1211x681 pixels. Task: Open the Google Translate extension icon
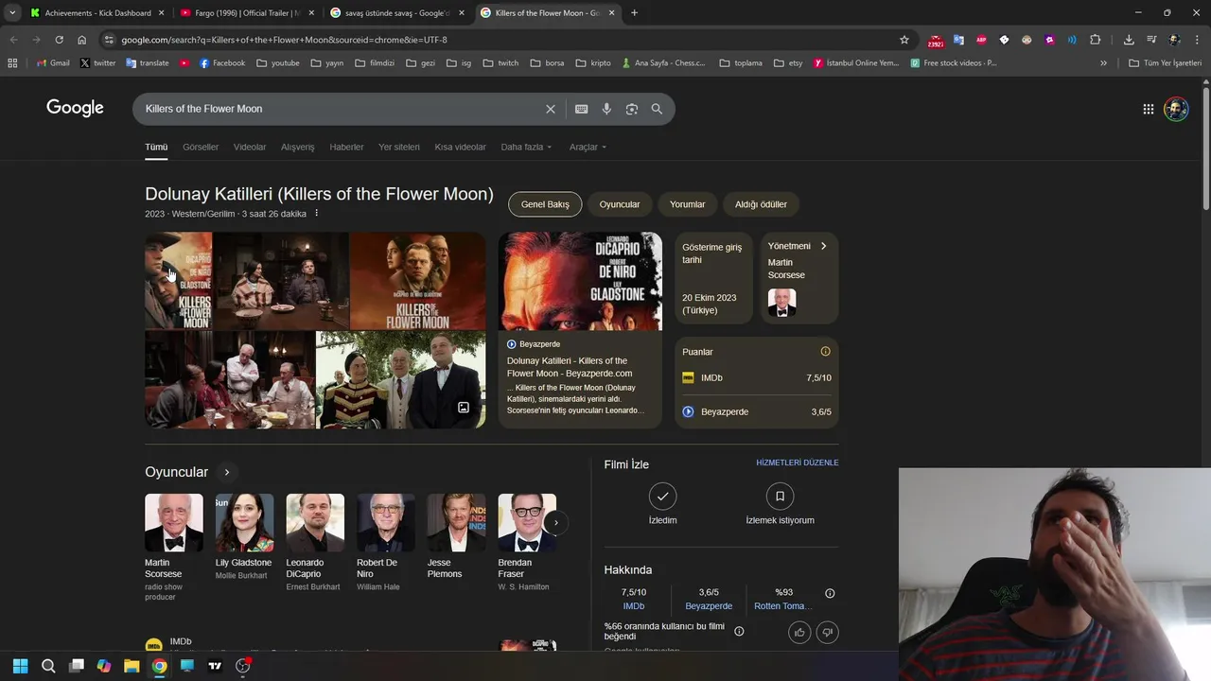(x=958, y=40)
